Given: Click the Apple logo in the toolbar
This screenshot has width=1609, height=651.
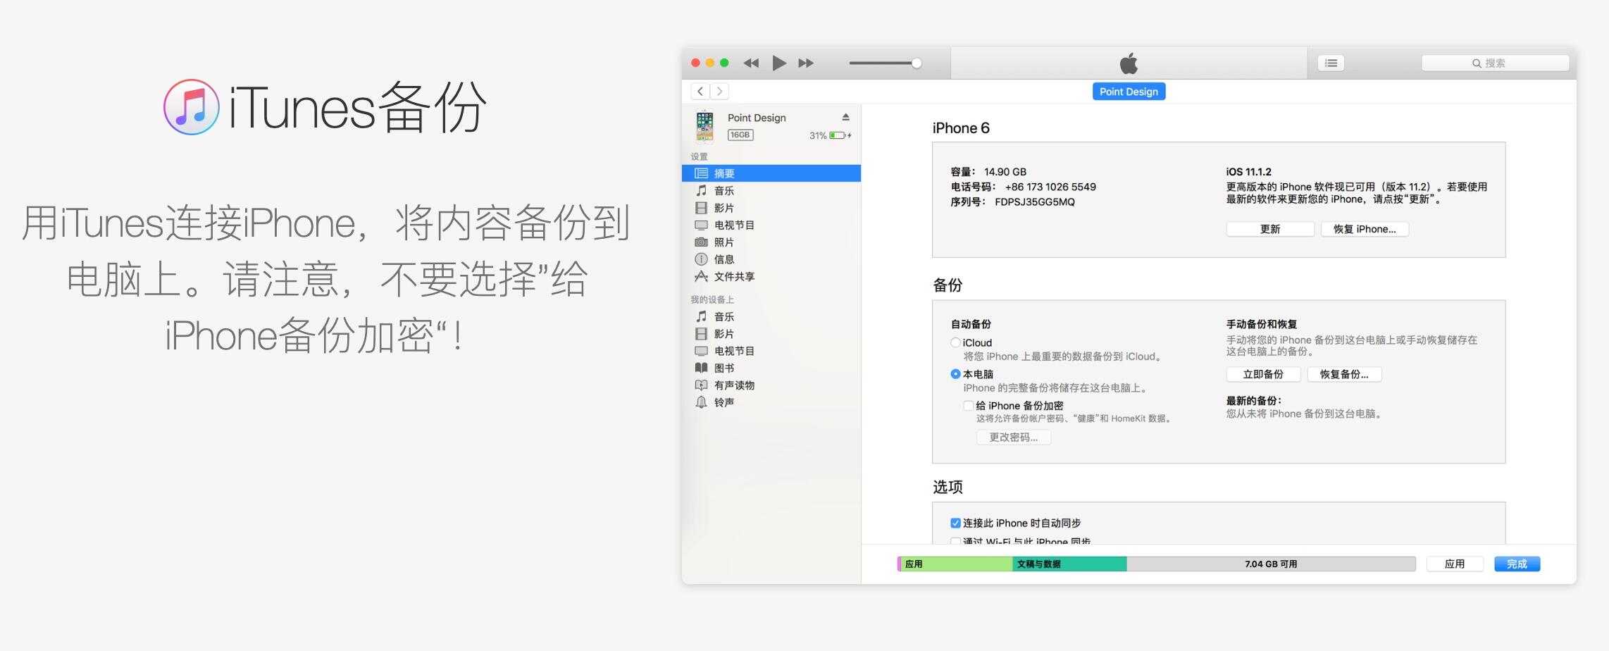Looking at the screenshot, I should [x=1129, y=63].
